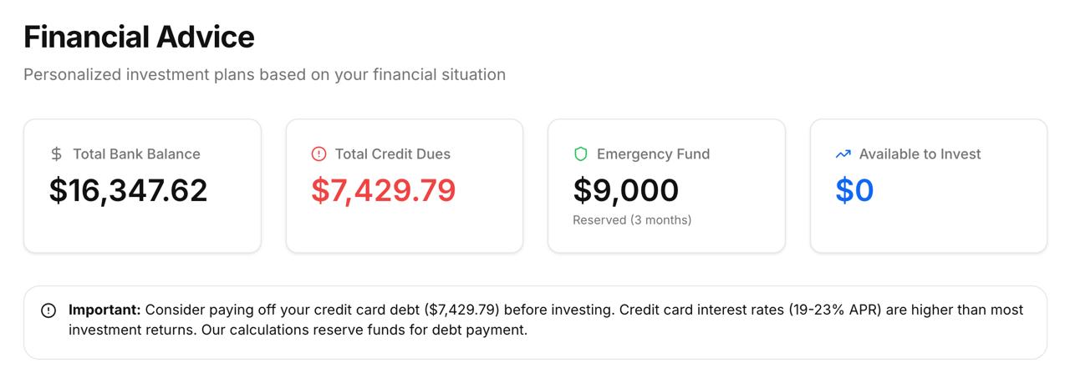Click the blue $0 available amount
Viewport: 1070px width, 378px height.
pyautogui.click(x=854, y=190)
